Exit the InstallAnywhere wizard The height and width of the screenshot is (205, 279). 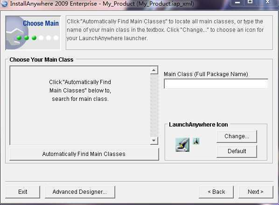[22, 192]
